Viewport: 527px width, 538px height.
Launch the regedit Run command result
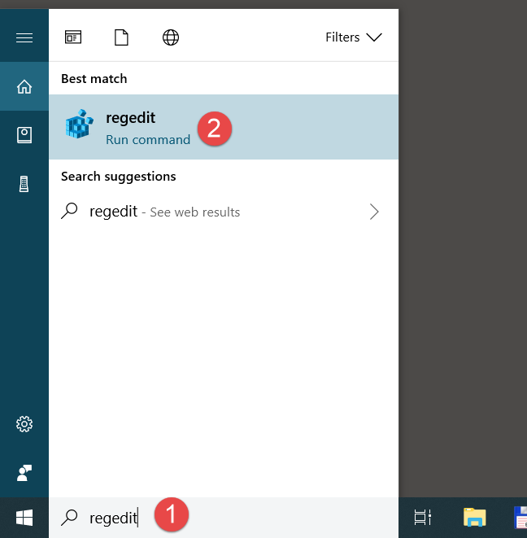224,127
